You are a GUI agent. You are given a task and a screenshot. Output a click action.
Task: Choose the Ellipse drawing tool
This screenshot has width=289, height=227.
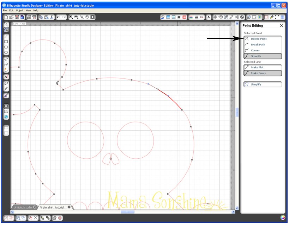coord(6,51)
